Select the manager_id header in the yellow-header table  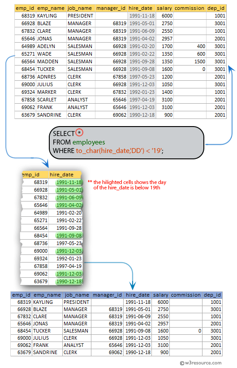tap(111, 8)
